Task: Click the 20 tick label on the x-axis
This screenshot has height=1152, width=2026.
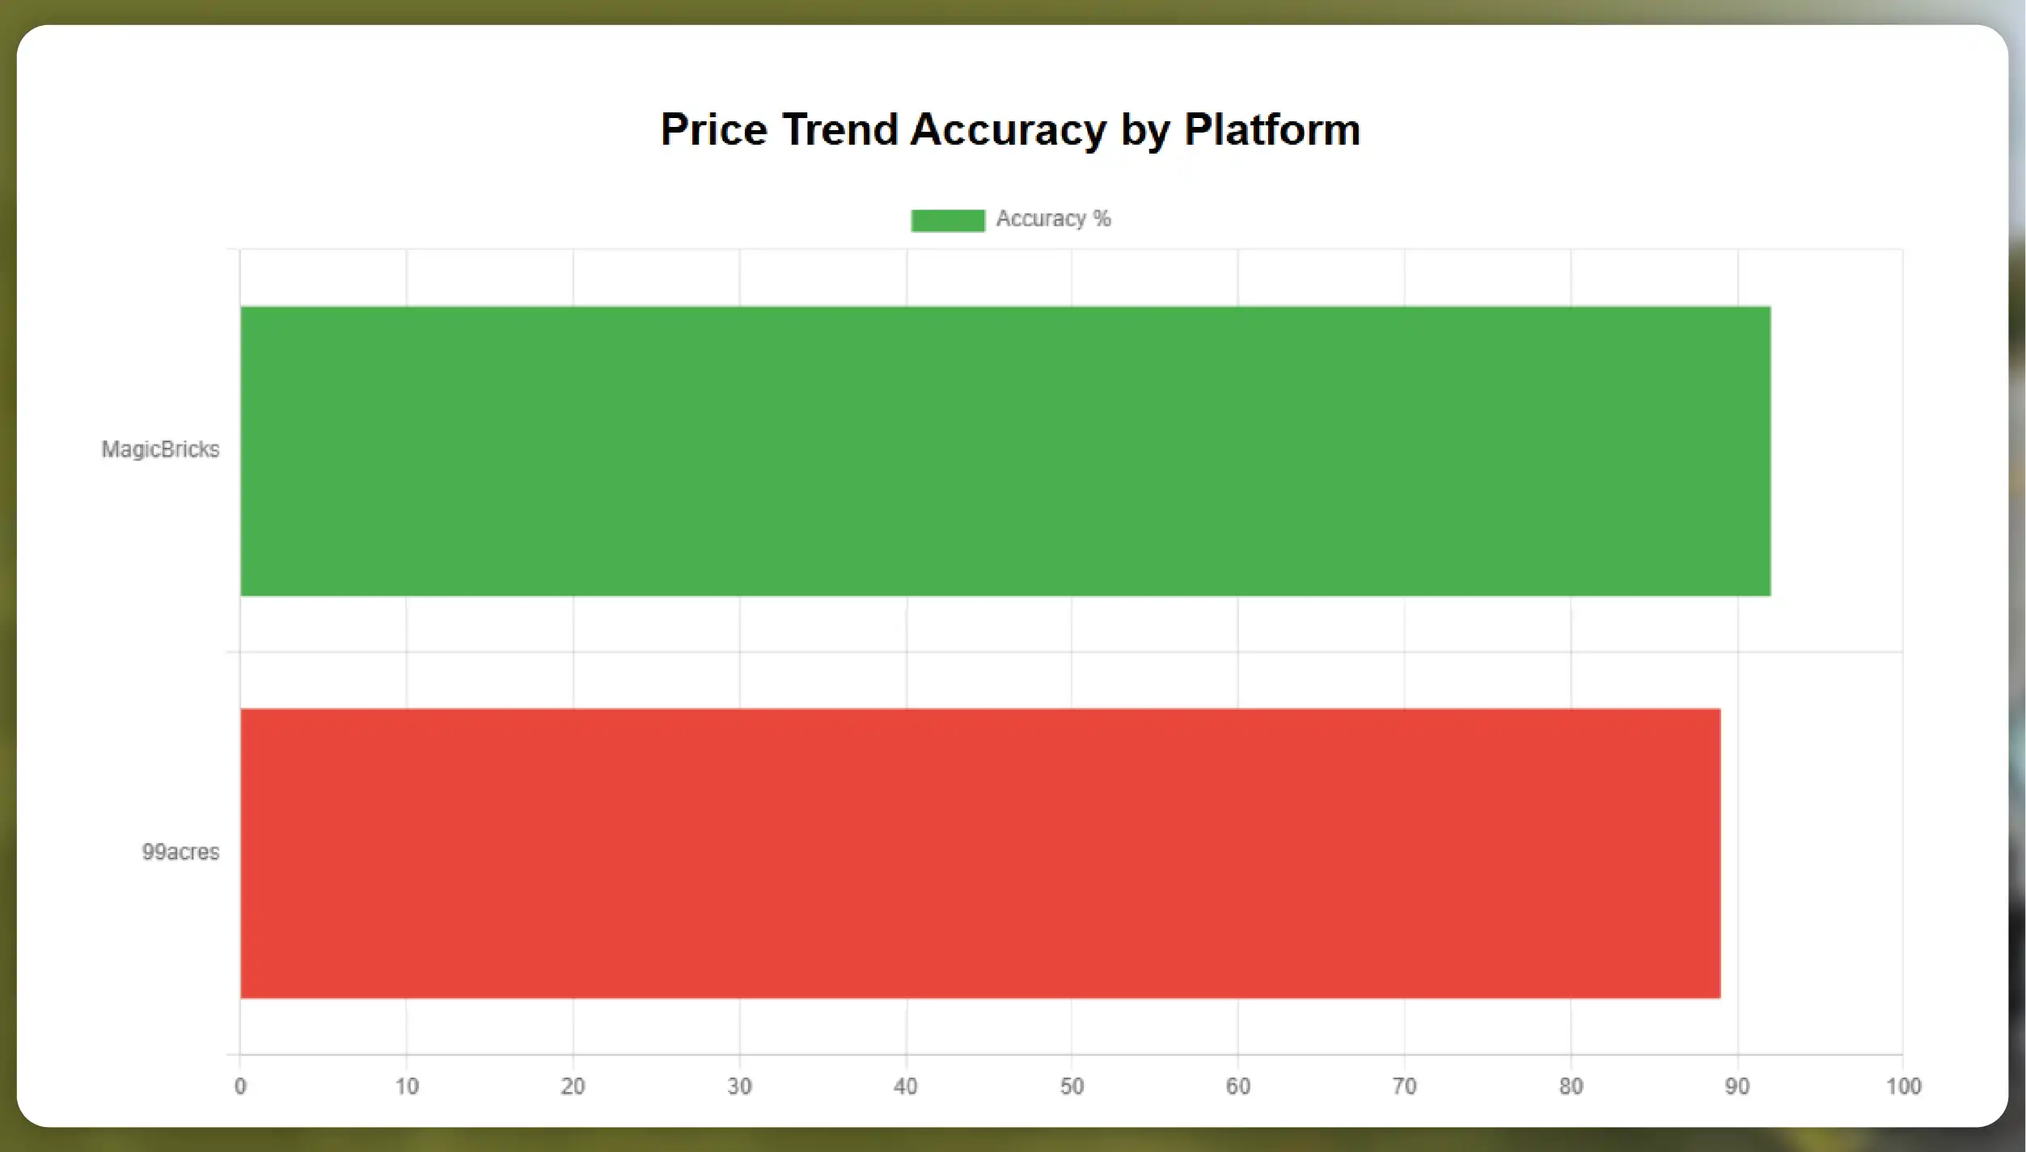Action: click(573, 1087)
